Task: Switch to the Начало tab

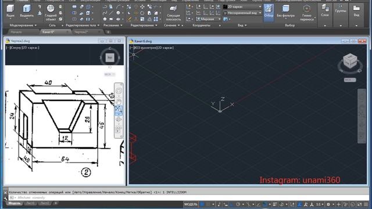Action: click(16, 32)
